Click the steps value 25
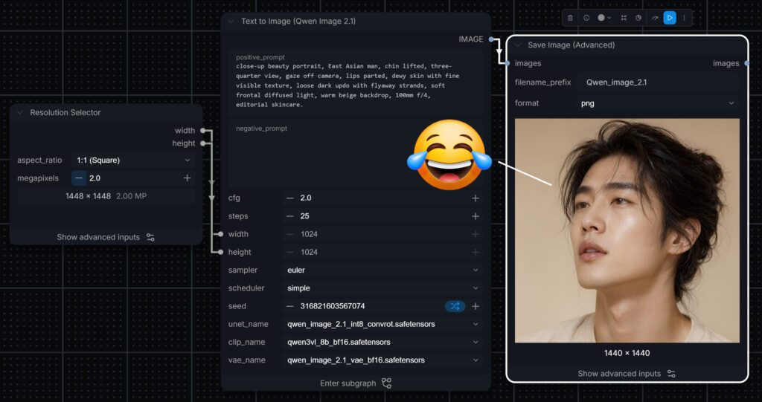Viewport: 762px width, 402px height. click(x=304, y=216)
